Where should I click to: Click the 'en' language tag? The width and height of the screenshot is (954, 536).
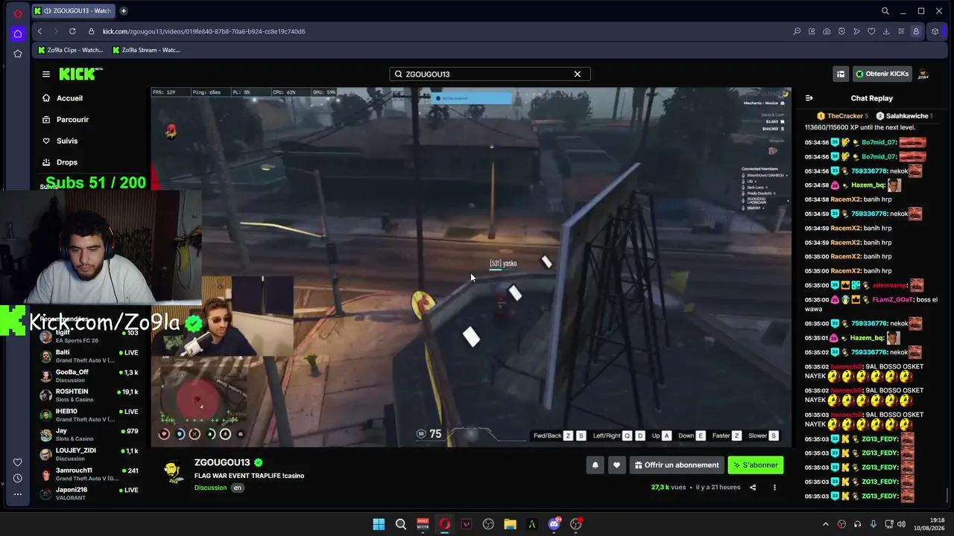tap(237, 488)
